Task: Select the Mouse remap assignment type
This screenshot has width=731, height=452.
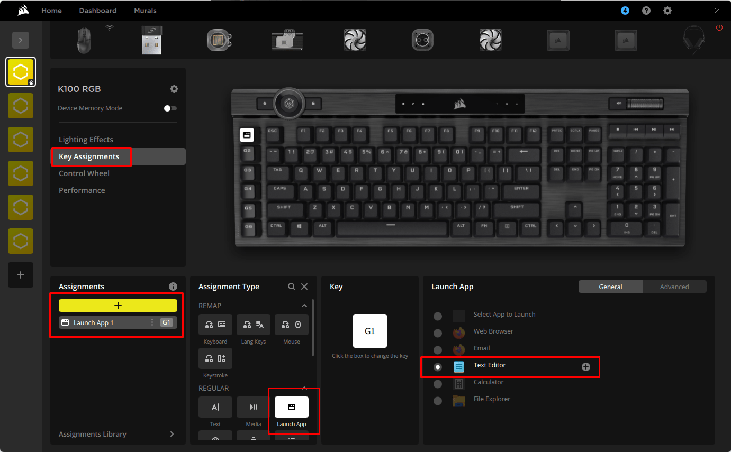Action: [x=291, y=324]
